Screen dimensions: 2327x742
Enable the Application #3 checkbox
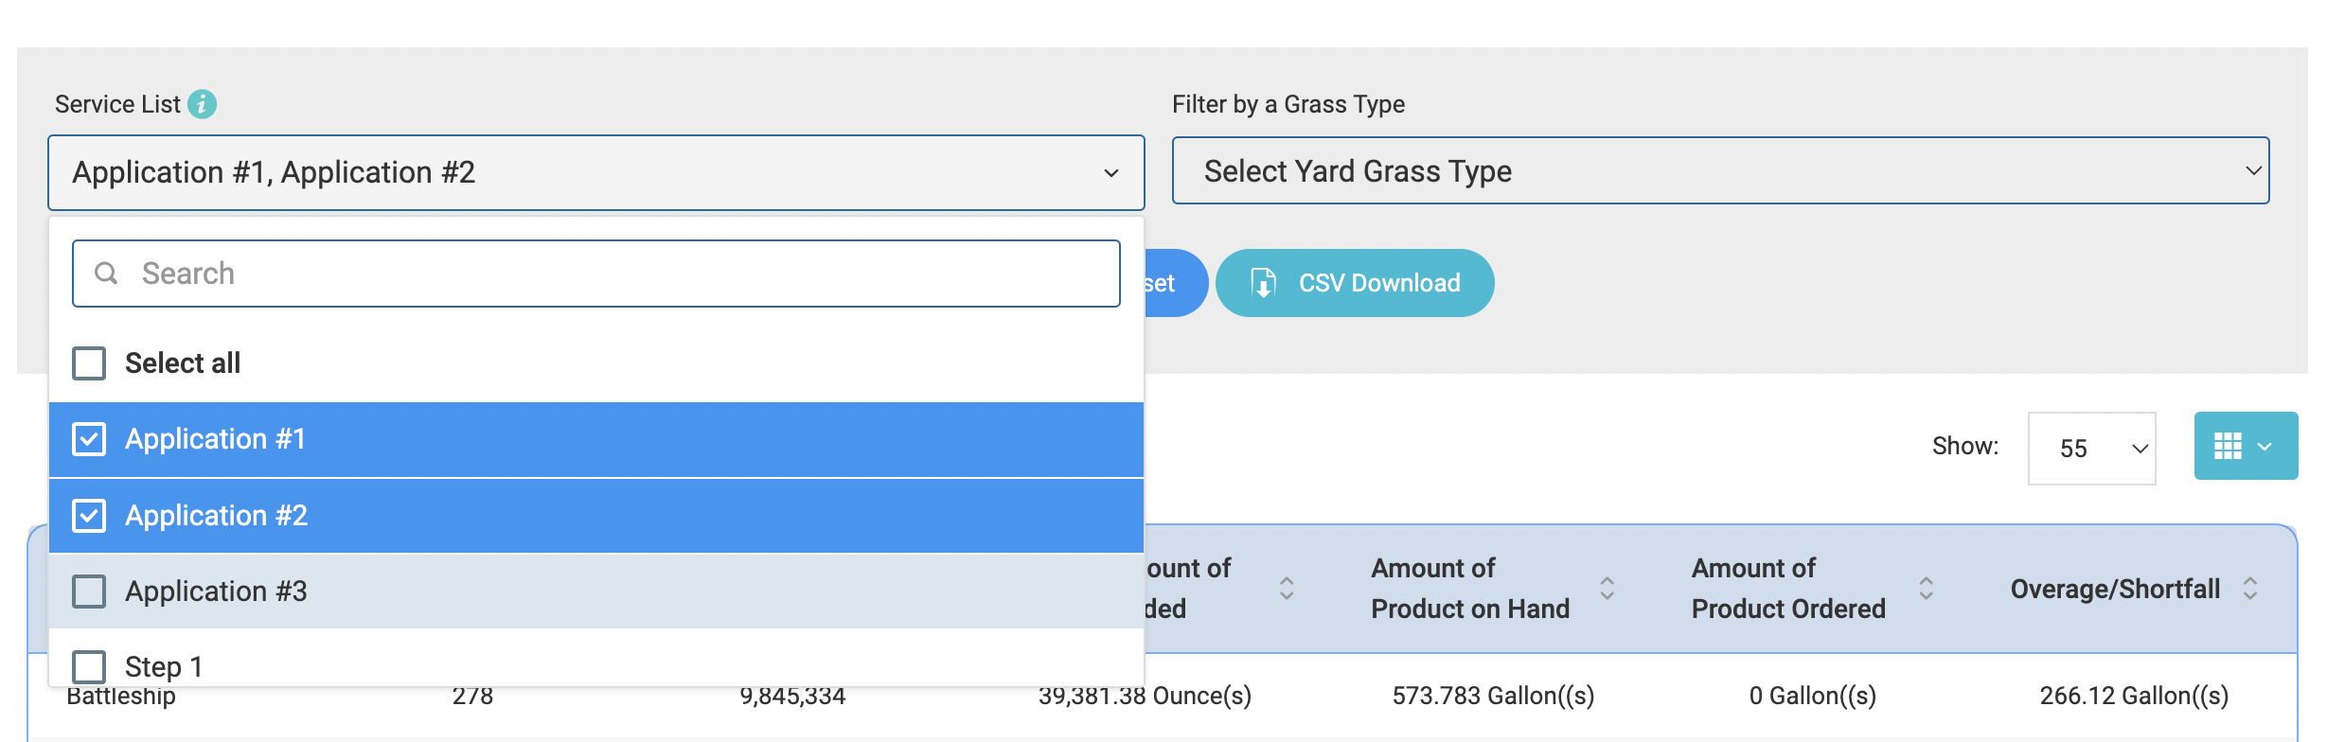[x=89, y=592]
